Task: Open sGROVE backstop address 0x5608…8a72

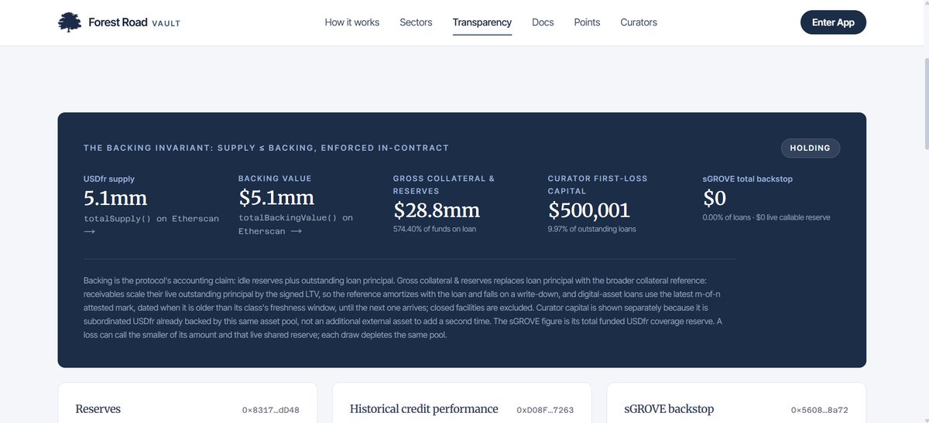Action: coord(820,410)
